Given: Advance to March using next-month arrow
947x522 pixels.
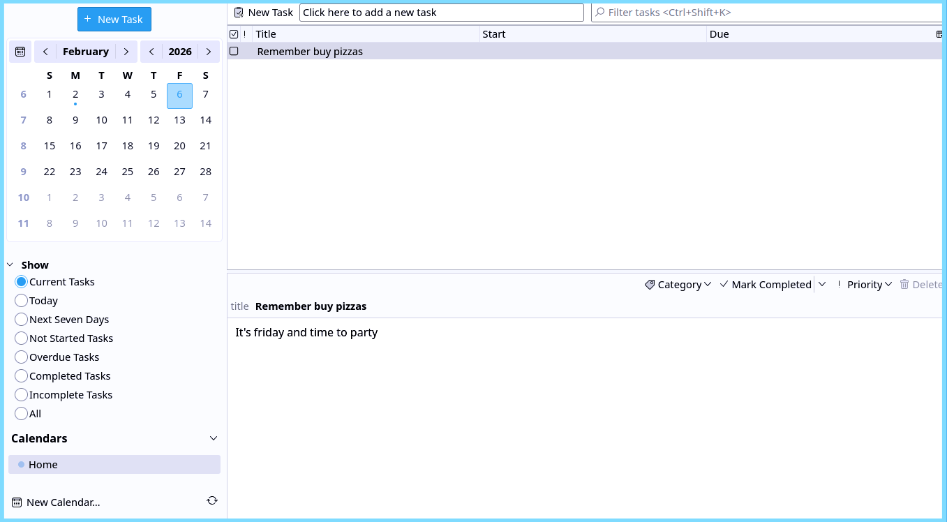Looking at the screenshot, I should pos(126,51).
